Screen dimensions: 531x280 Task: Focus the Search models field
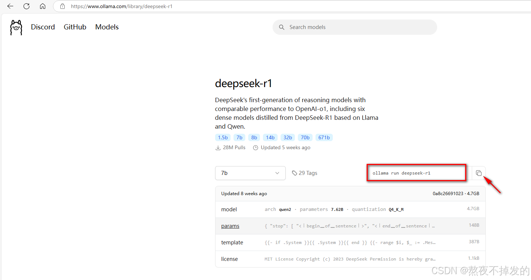[355, 27]
